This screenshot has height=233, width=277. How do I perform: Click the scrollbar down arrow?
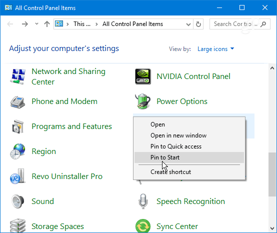click(272, 228)
